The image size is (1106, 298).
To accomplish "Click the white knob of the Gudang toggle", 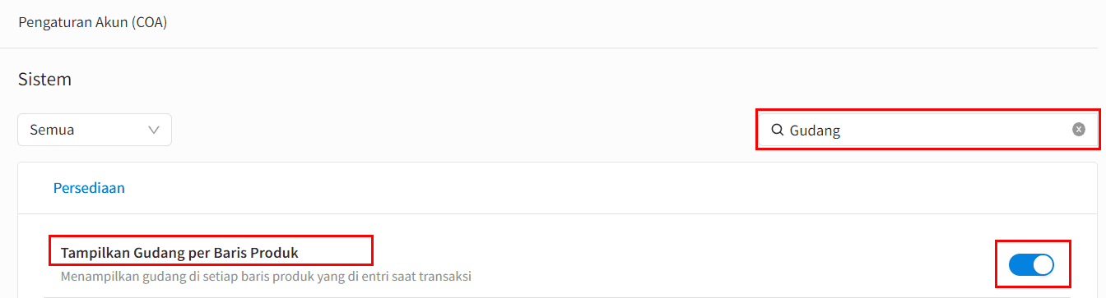I will (x=1043, y=264).
